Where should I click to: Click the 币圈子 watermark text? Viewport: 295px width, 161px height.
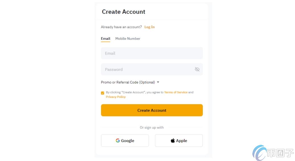click(280, 154)
